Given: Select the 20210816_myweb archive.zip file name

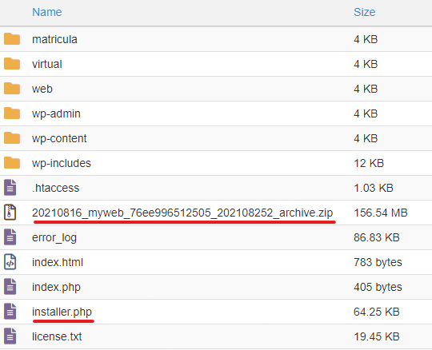Looking at the screenshot, I should 182,213.
